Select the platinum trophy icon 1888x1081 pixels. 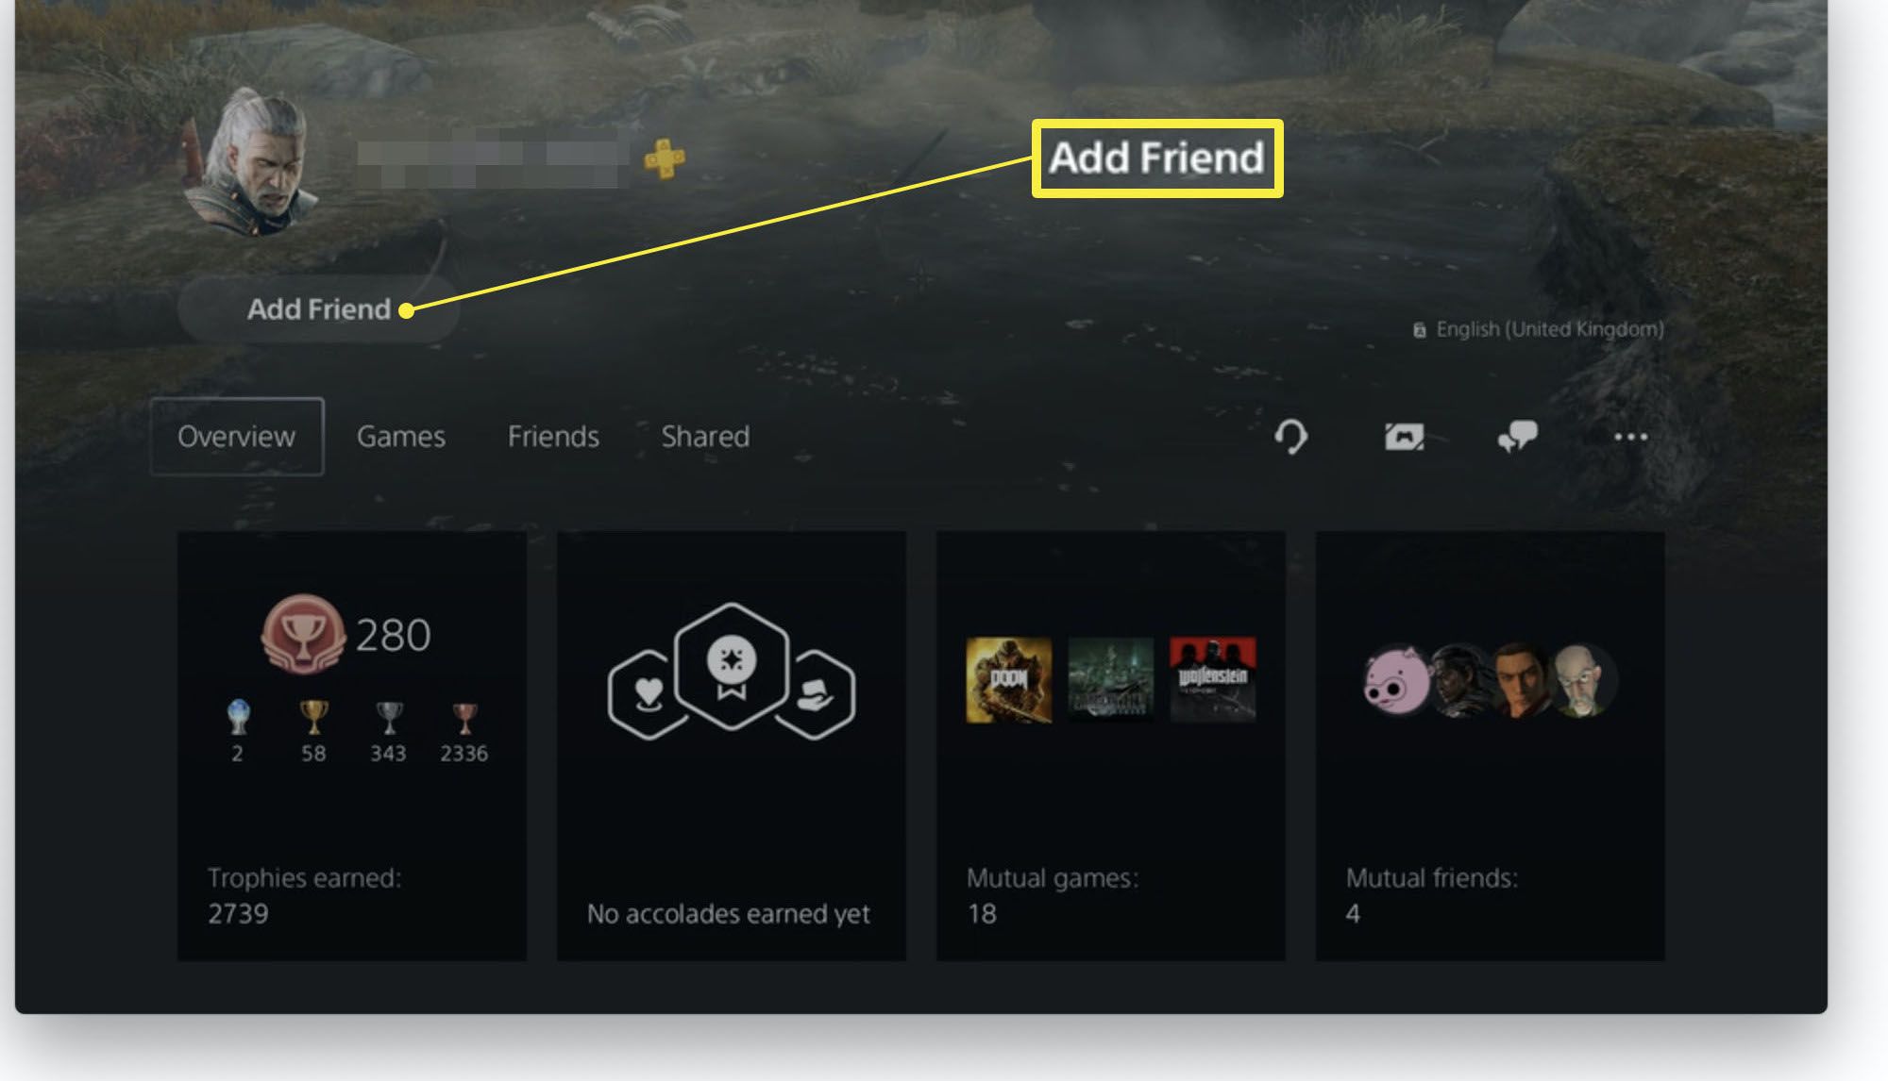coord(237,720)
